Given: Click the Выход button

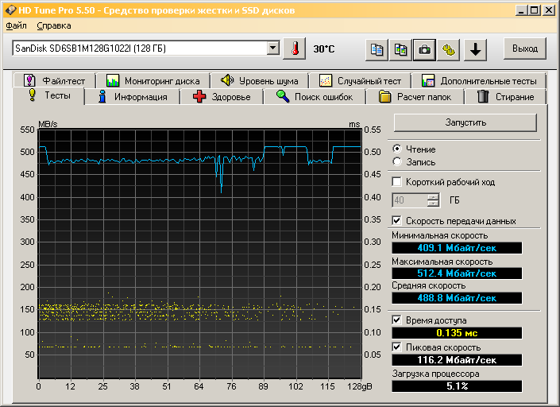Looking at the screenshot, I should (524, 48).
